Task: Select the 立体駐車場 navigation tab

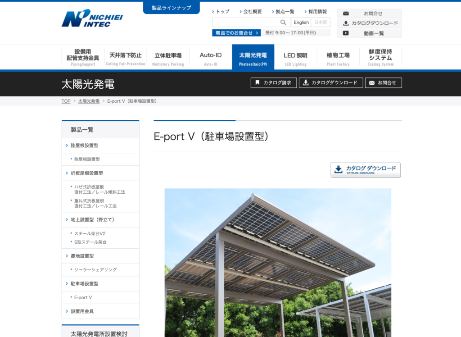Action: [x=168, y=57]
